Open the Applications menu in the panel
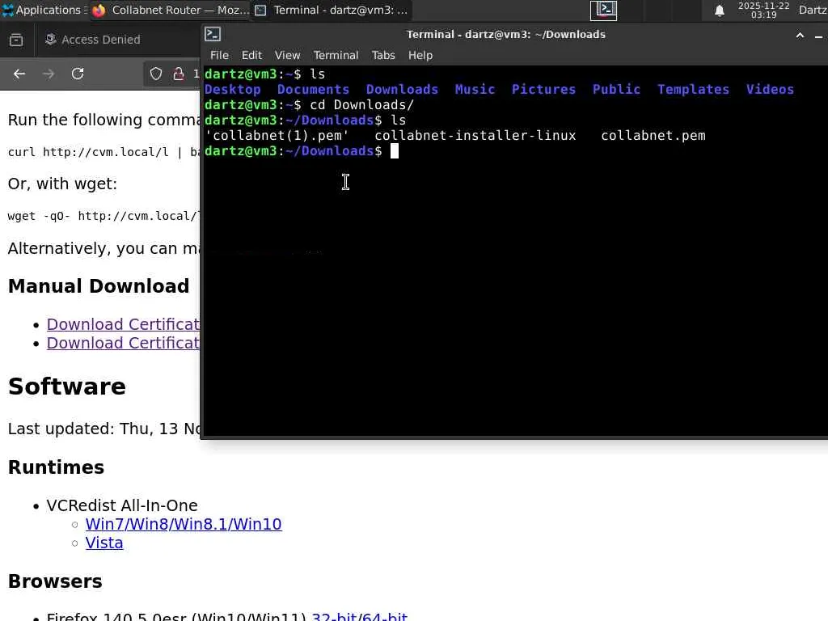 pyautogui.click(x=44, y=10)
